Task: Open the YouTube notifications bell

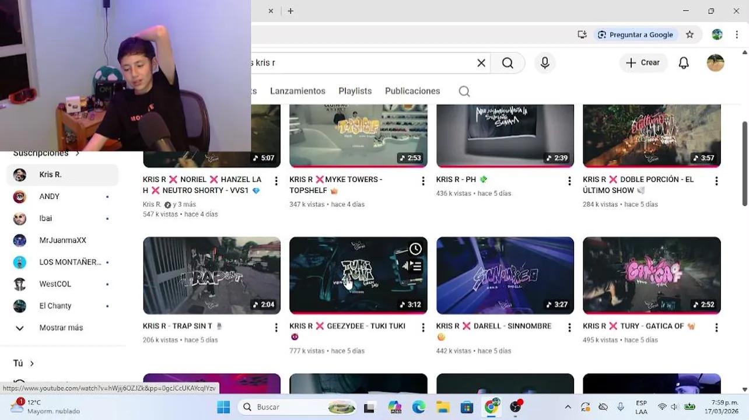Action: tap(684, 63)
